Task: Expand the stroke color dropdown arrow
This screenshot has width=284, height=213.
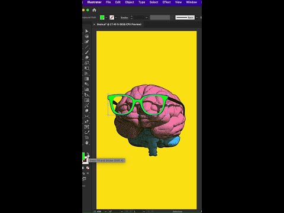Action: coord(116,18)
